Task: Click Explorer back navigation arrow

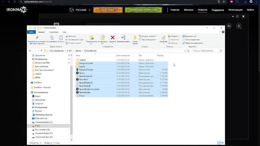Action: coord(30,51)
